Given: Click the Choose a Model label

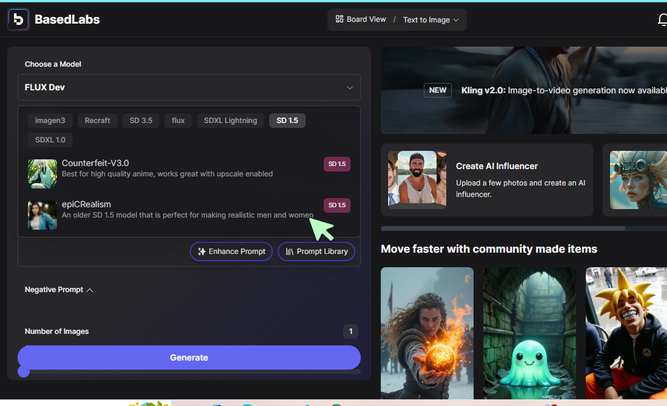Looking at the screenshot, I should [53, 64].
